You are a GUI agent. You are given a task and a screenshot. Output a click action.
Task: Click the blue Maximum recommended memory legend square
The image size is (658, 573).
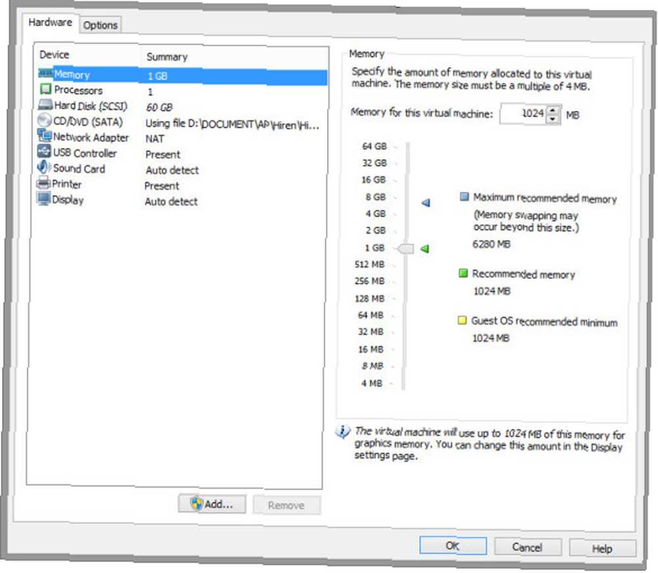[464, 197]
